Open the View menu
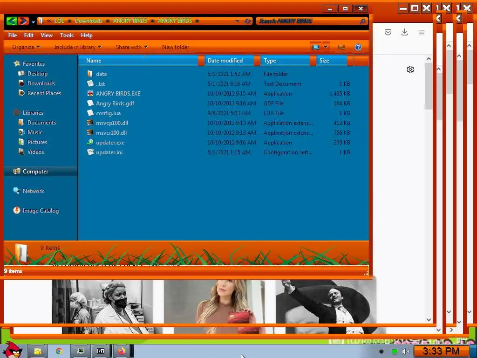Screen dimensions: 477x358 coord(47,35)
